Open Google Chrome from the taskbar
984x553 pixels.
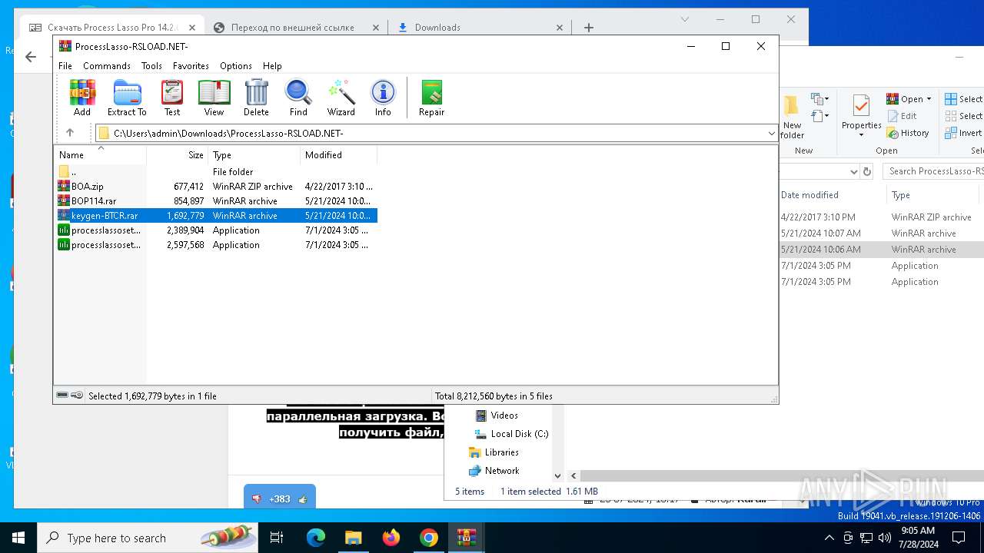coord(429,538)
